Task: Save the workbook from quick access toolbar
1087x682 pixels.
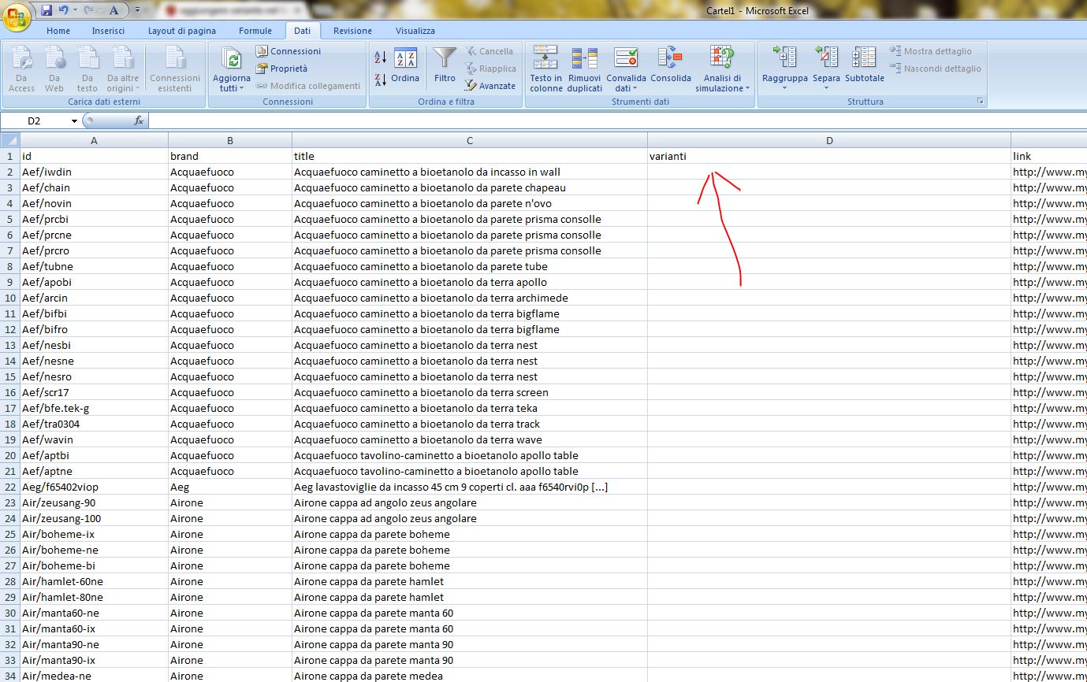Action: pos(47,10)
